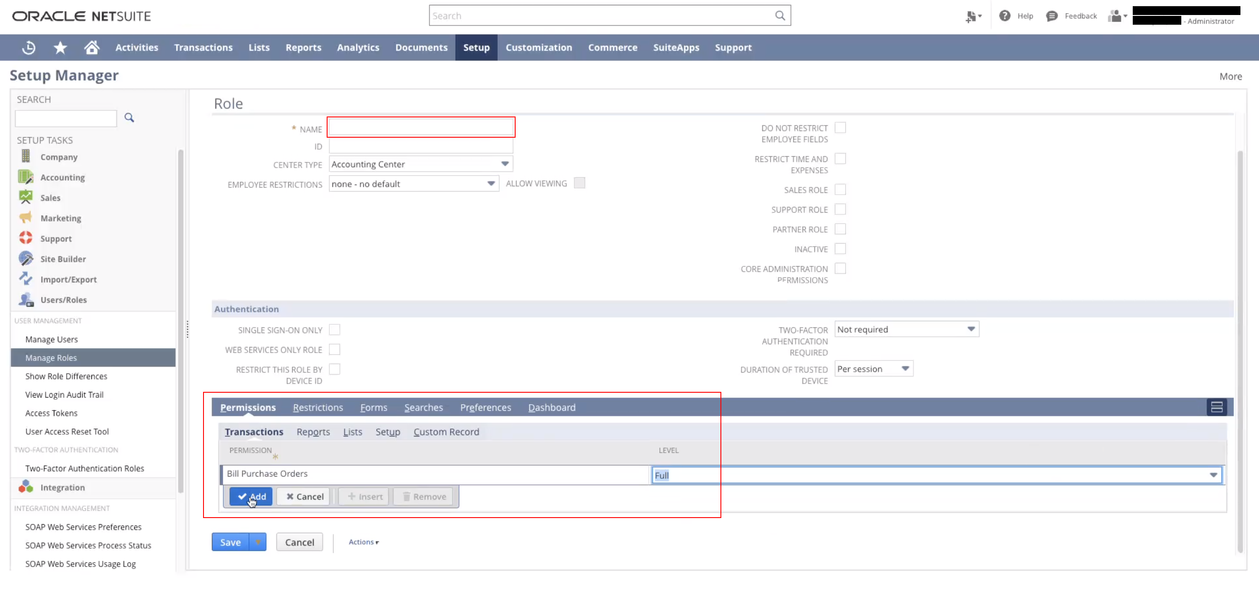
Task: Go to the Home icon
Action: click(91, 47)
